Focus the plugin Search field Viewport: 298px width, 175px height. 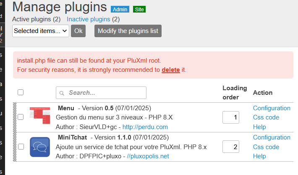click(105, 93)
